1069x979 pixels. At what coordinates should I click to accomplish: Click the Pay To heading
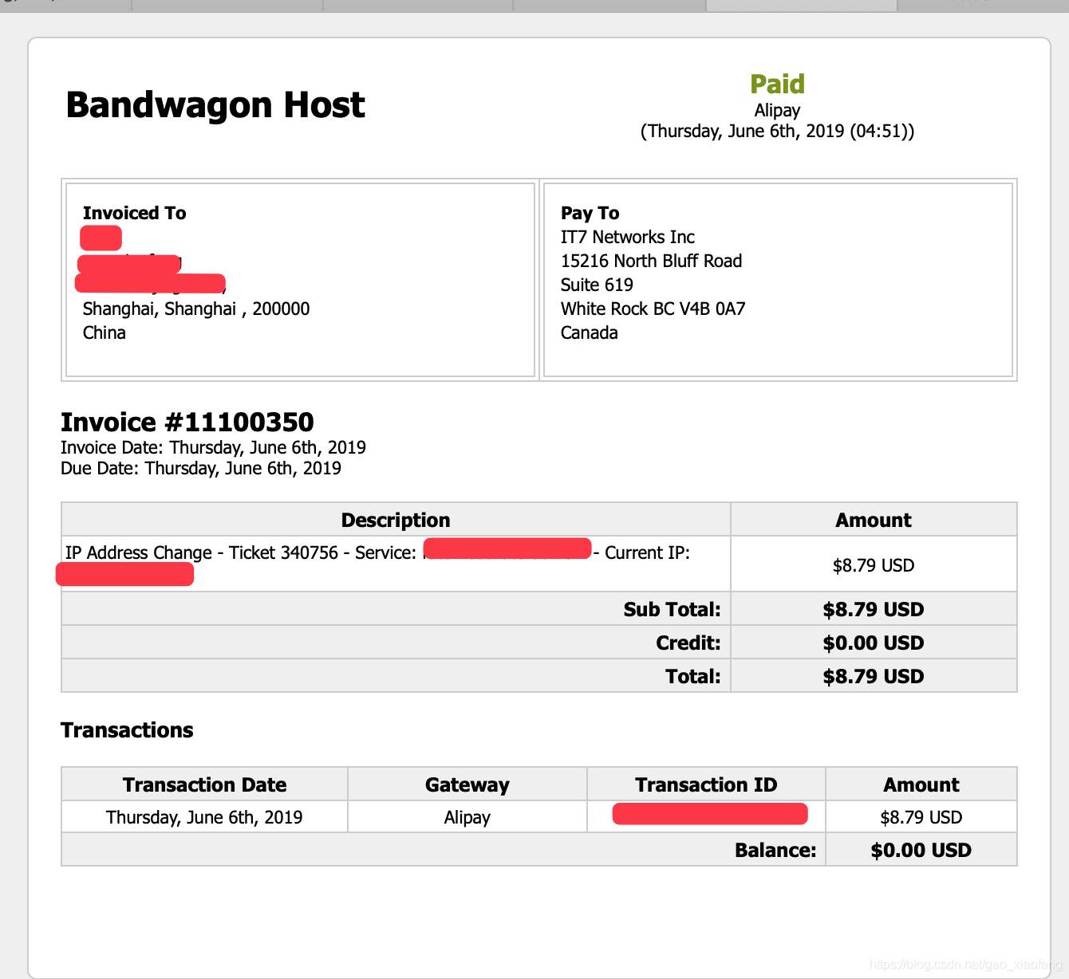click(x=590, y=213)
